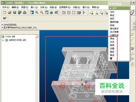Click message area scroll down arrow

pos(134,28)
